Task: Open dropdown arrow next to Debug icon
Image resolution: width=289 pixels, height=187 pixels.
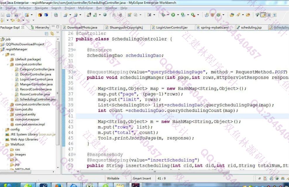Action: point(168,15)
